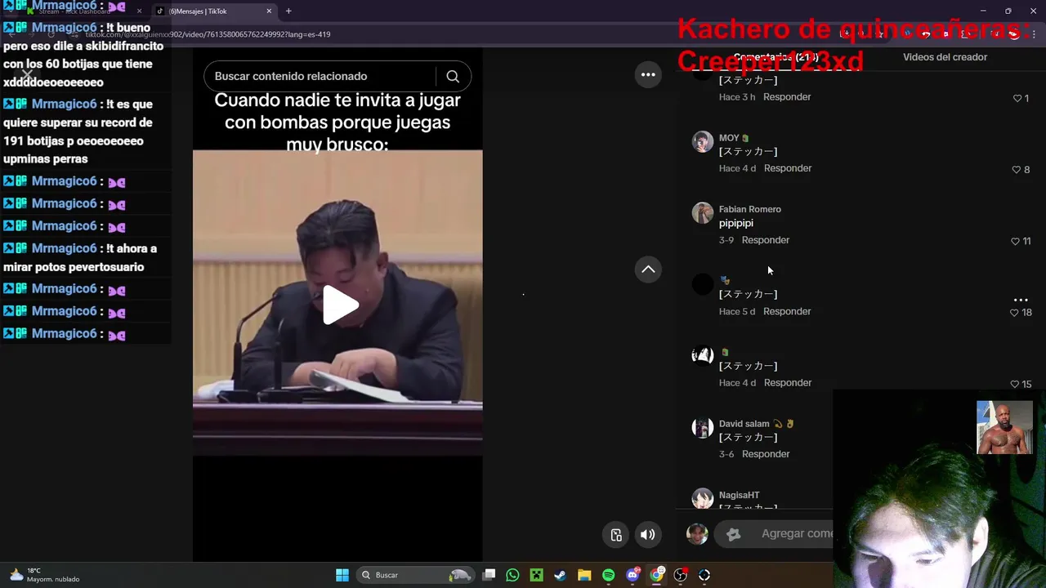This screenshot has height=588, width=1046.
Task: Click the 'pipipipi' comment text
Action: [x=736, y=223]
